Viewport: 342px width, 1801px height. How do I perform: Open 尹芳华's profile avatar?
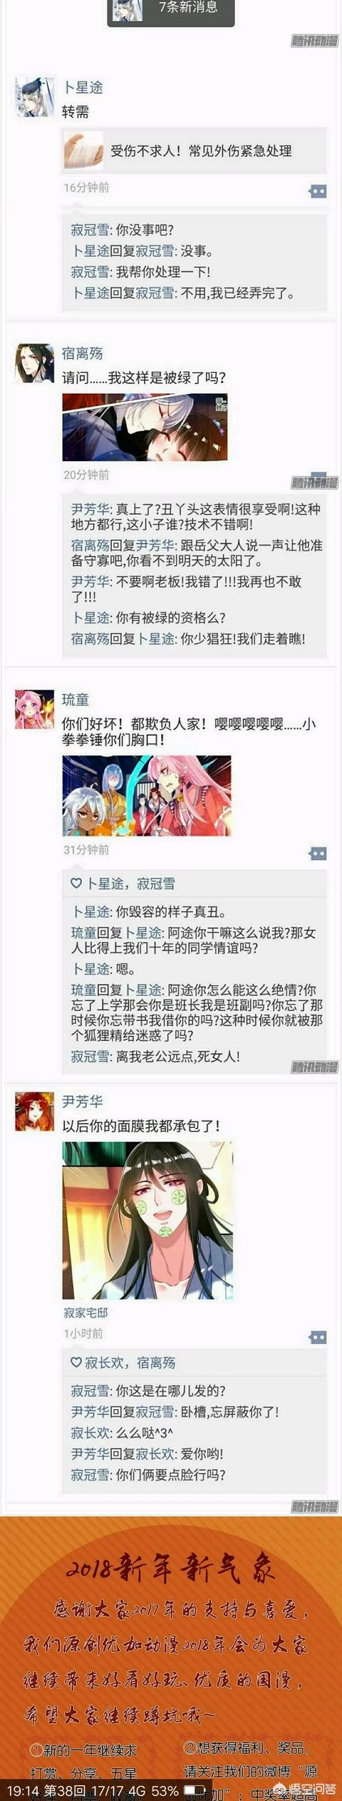tap(34, 1111)
